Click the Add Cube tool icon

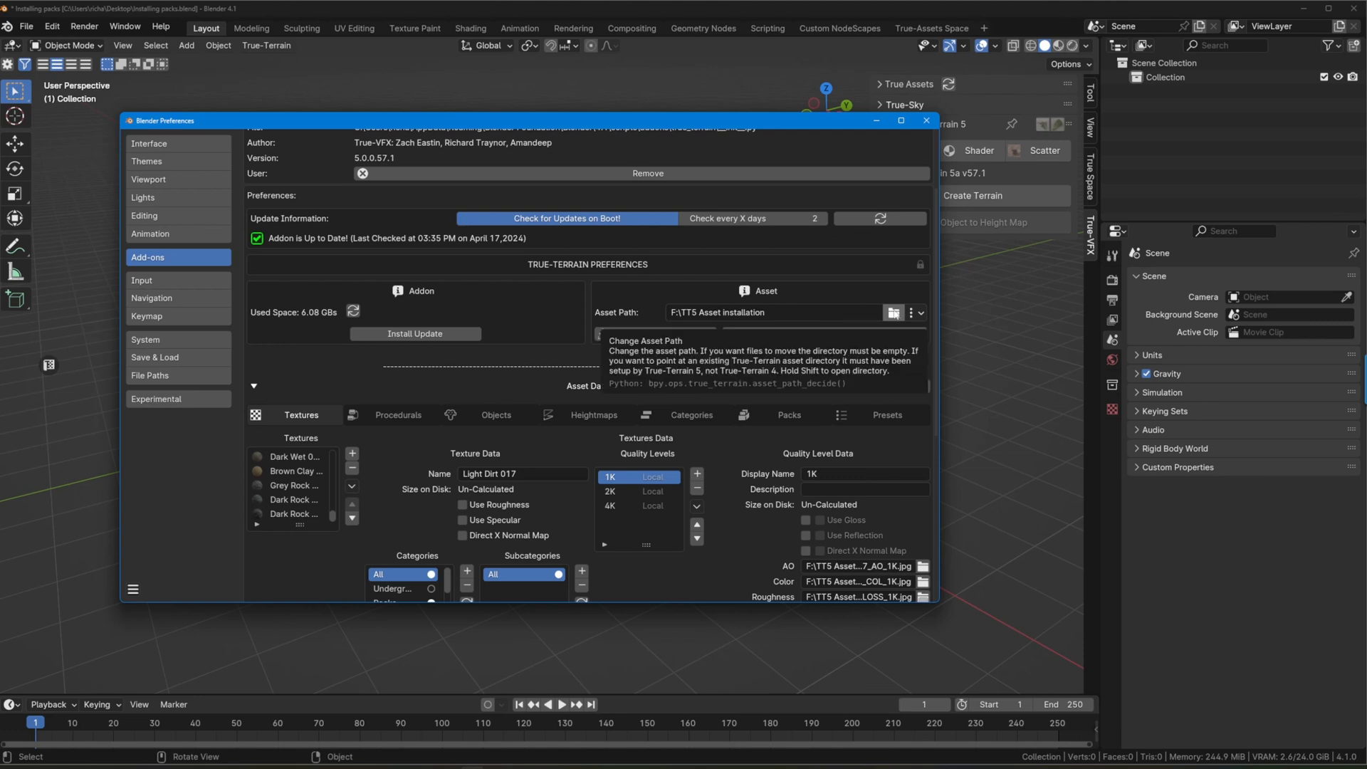click(x=15, y=299)
